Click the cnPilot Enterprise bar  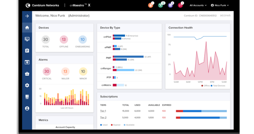tap(119, 36)
